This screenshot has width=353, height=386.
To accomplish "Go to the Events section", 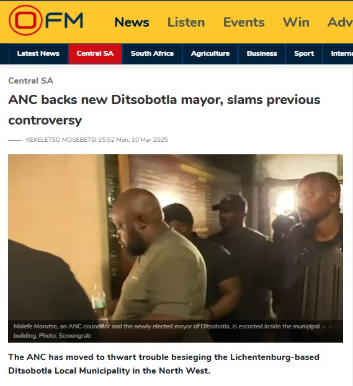I will tap(244, 22).
